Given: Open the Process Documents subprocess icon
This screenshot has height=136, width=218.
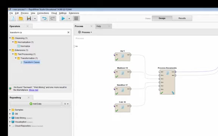Looking at the screenshot, I should coord(173,93).
